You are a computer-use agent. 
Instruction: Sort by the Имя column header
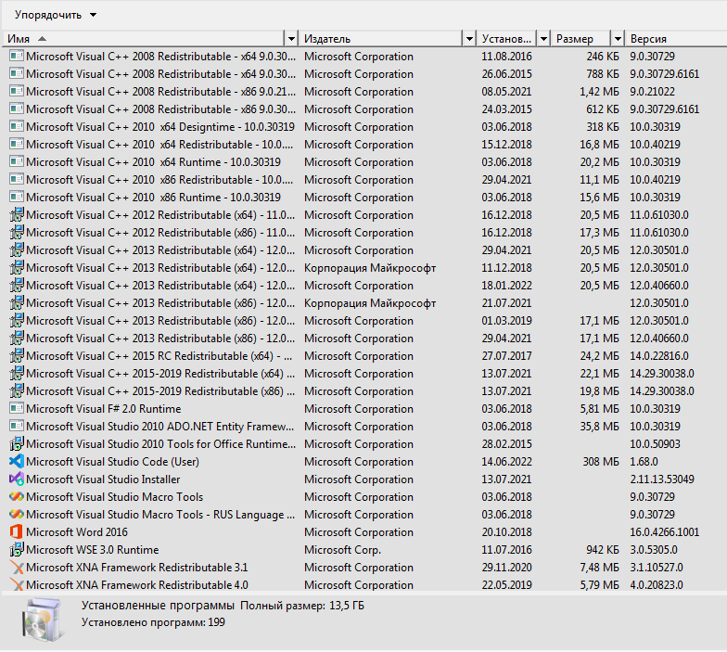pyautogui.click(x=144, y=39)
